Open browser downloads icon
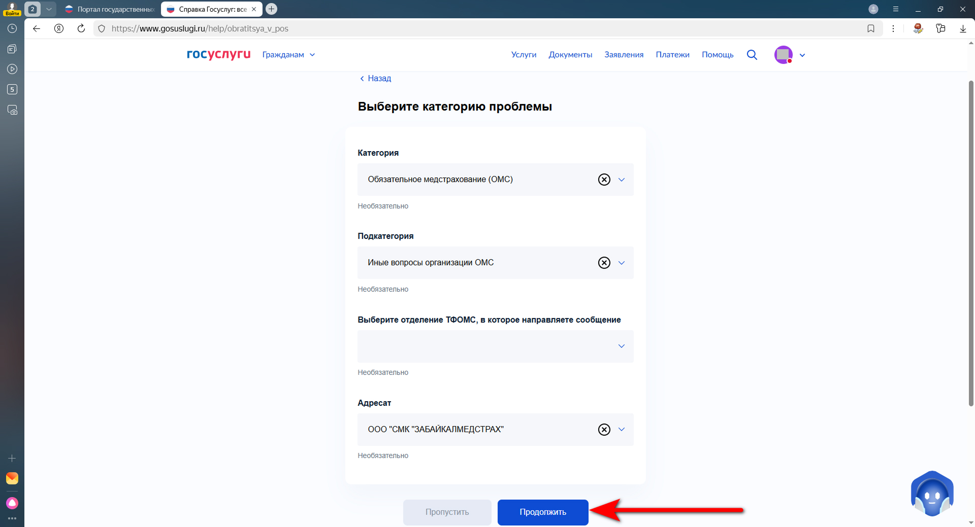Image resolution: width=975 pixels, height=527 pixels. tap(963, 28)
